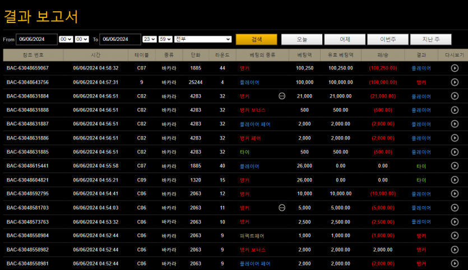Click the 타이 result of BAC-63048615441
The image size is (468, 270).
pos(421,166)
